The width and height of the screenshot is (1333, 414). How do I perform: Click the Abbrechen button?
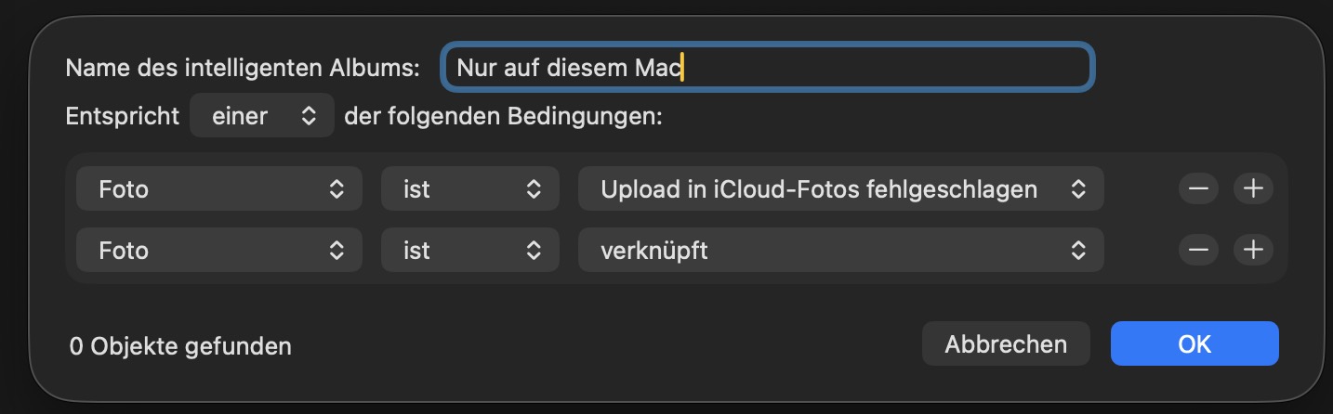coord(1006,344)
